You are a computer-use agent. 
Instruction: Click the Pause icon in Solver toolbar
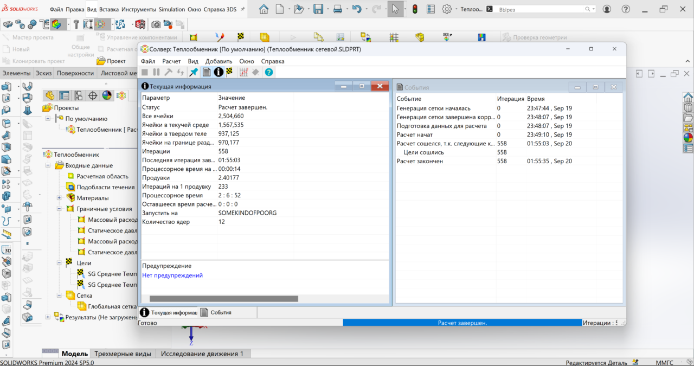156,72
